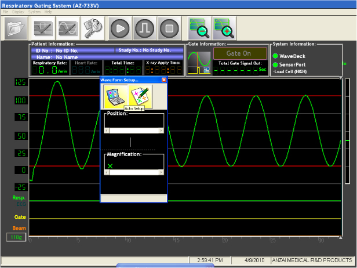Toggle the Gate On button
Viewport: 357px width, 268px height.
click(239, 53)
